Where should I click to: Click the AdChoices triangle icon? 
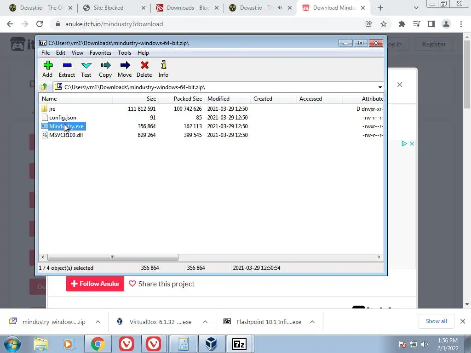pos(404,144)
